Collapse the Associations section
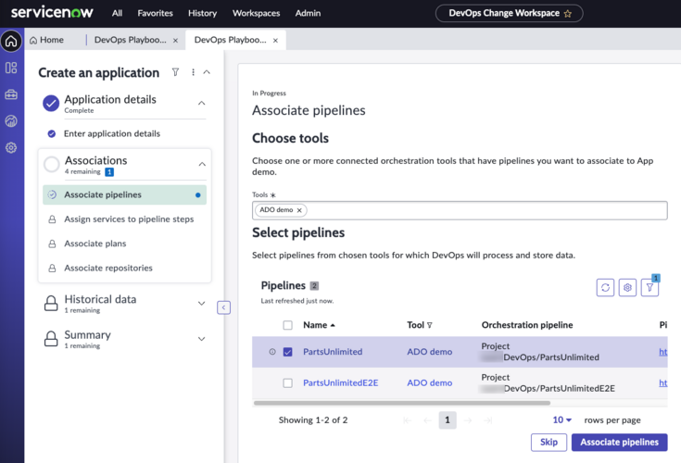681x463 pixels. coord(202,165)
